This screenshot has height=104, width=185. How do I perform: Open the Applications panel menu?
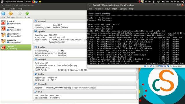10,2
